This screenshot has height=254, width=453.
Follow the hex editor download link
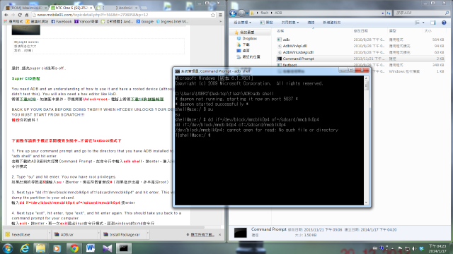click(x=147, y=99)
